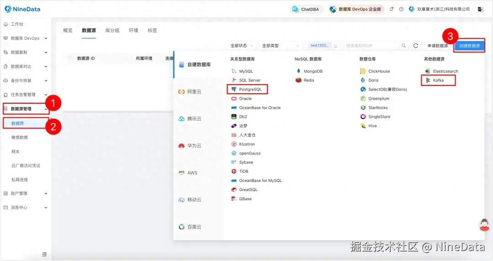Select 私网连接 in the sidebar
The width and height of the screenshot is (493, 261).
point(20,180)
